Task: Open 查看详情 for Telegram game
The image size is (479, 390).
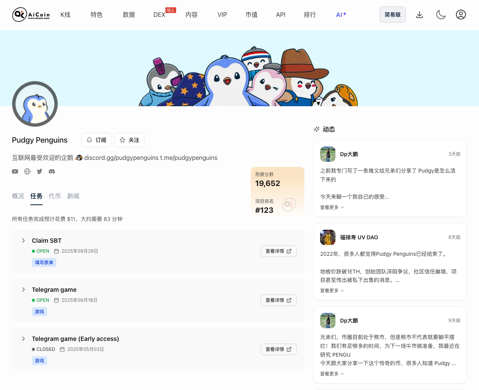Action: (x=279, y=300)
